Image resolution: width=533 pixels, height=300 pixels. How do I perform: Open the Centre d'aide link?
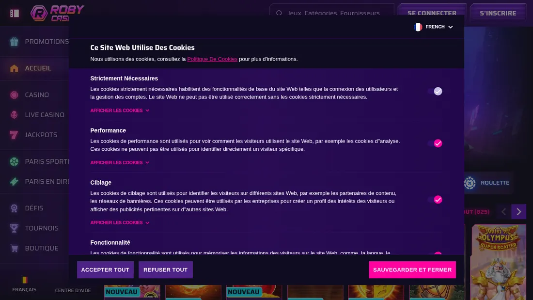73,290
